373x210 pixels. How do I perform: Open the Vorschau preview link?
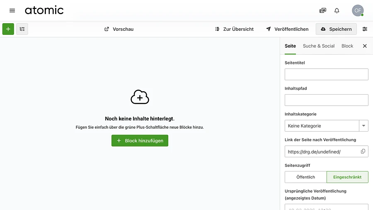[x=119, y=29]
